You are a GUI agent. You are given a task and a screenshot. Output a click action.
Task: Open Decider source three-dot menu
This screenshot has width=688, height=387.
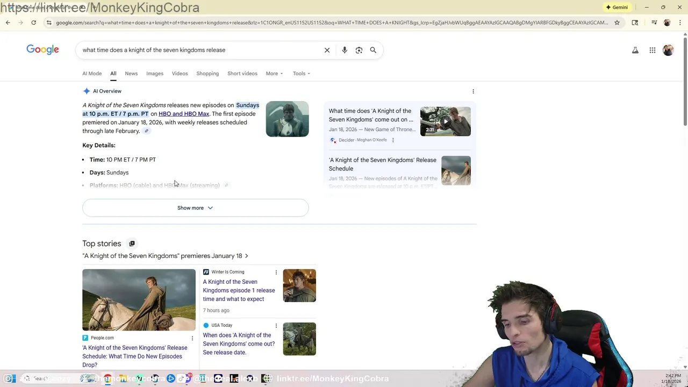393,140
